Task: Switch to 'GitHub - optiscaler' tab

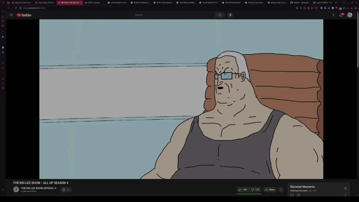Action: [x=300, y=3]
